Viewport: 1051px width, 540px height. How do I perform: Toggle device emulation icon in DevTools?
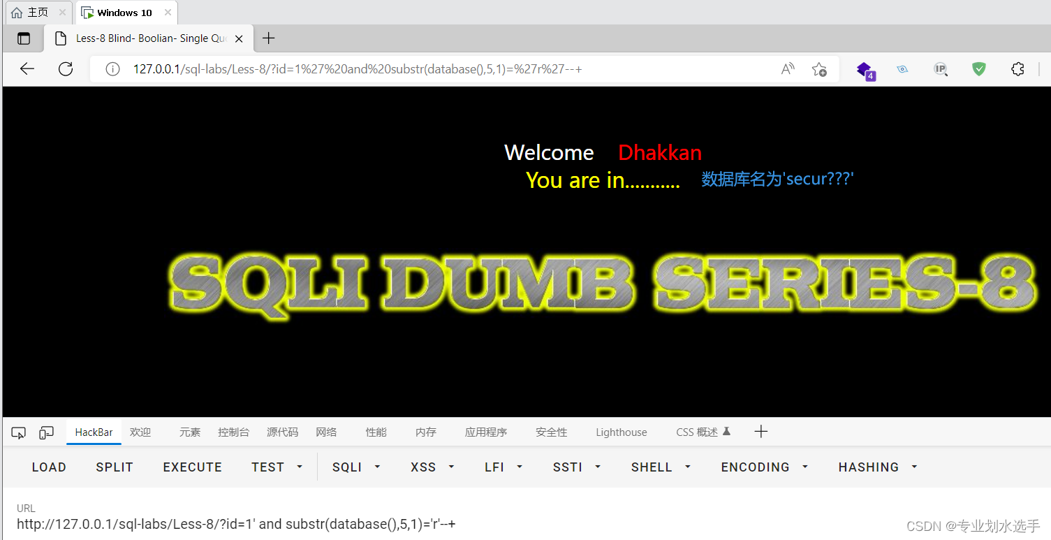[46, 432]
